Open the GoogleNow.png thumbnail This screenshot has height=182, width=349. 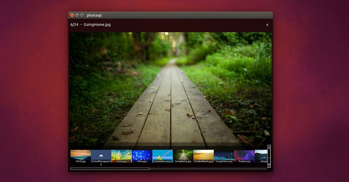(224, 156)
